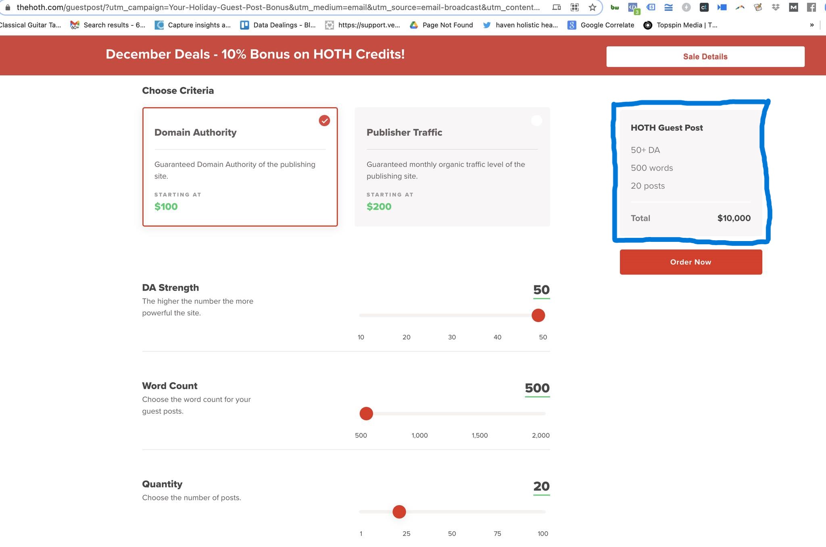The width and height of the screenshot is (826, 547).
Task: Select the Publisher Traffic radio circle
Action: pos(536,121)
